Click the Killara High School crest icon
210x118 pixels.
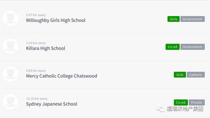10,46
